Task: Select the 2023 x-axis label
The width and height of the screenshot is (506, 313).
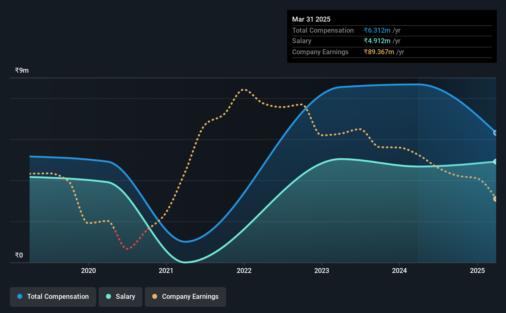Action: click(322, 270)
